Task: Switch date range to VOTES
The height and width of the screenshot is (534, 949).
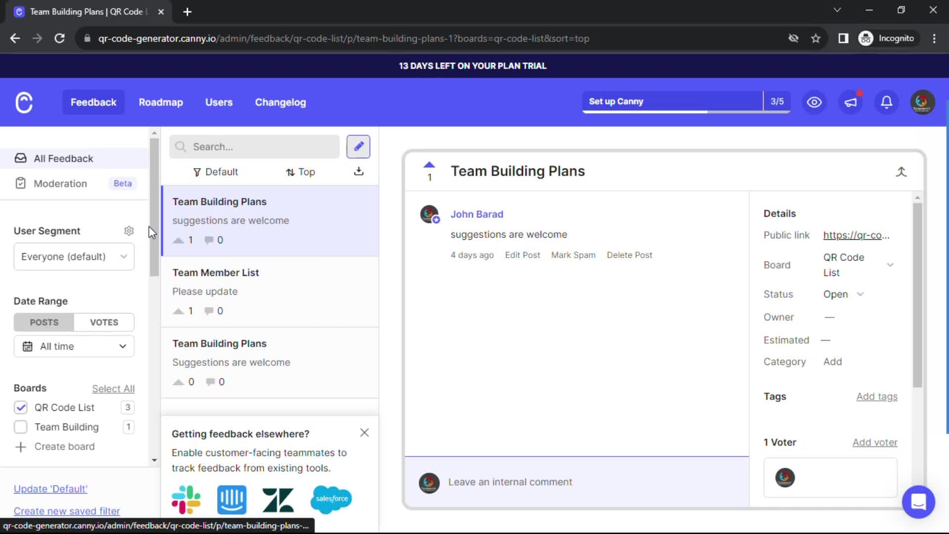Action: pos(104,322)
